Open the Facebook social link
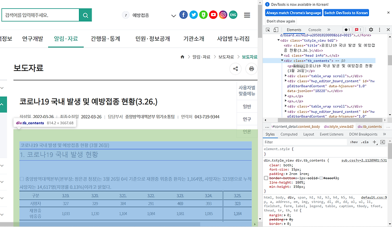Screen dimensions: 392x227 [x=183, y=15]
